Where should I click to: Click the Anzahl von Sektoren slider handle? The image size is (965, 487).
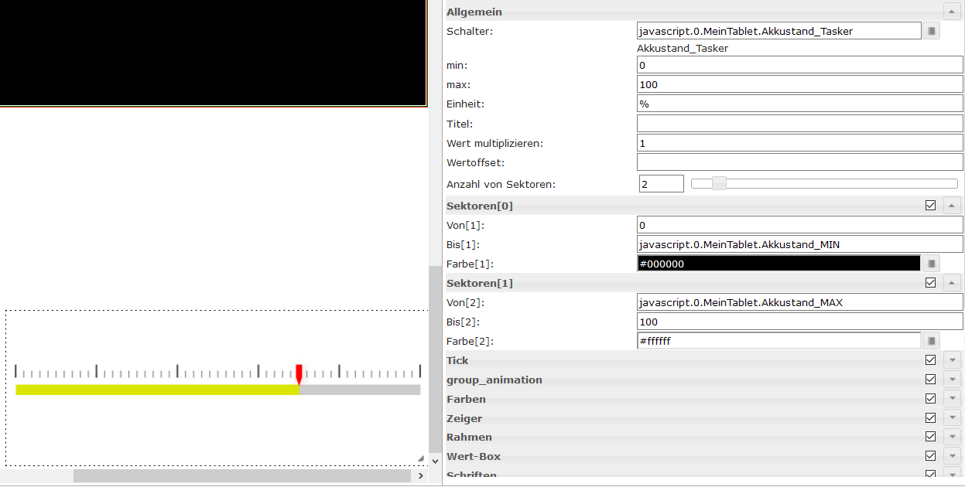(x=719, y=183)
